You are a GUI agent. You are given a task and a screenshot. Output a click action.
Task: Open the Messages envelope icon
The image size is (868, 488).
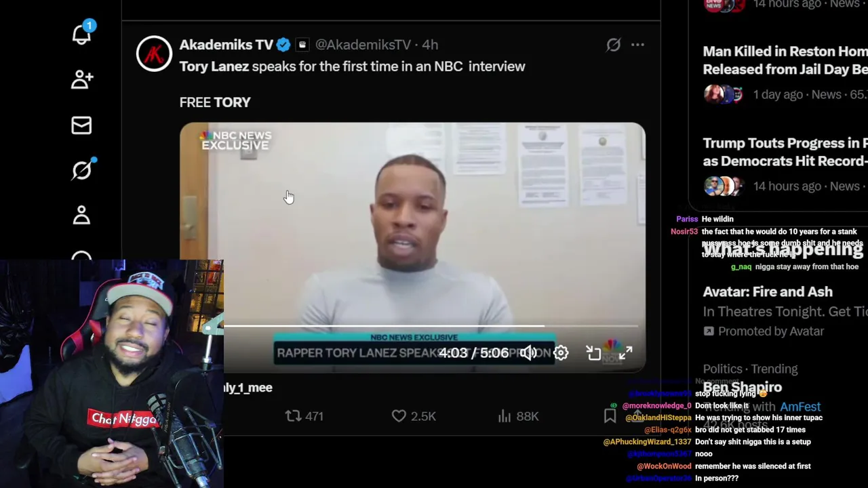81,125
